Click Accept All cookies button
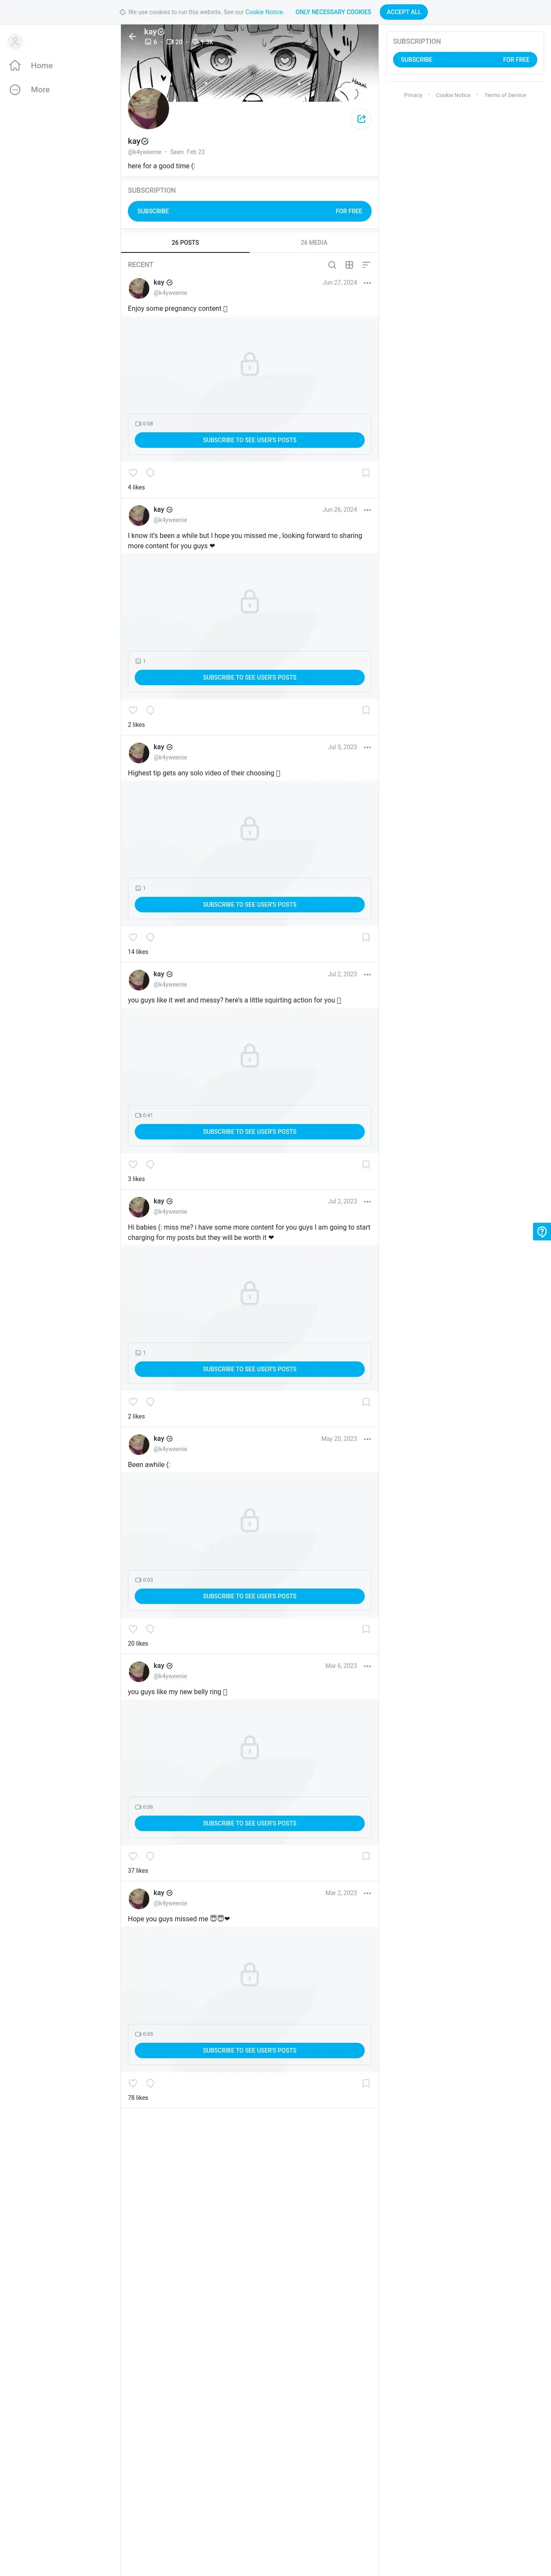The height and width of the screenshot is (2576, 551). [x=404, y=12]
